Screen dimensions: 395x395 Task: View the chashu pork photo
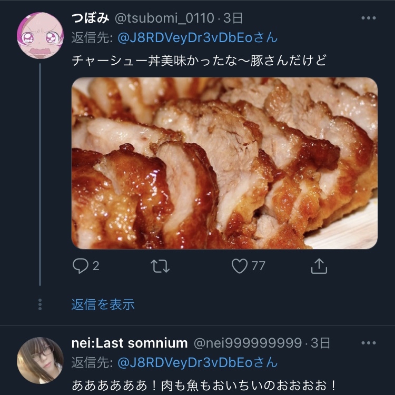[224, 163]
